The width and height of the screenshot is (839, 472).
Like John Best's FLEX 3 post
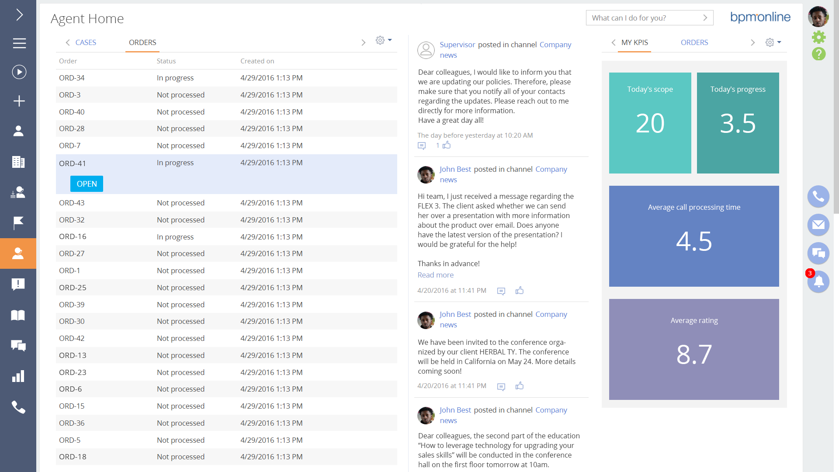(x=519, y=291)
